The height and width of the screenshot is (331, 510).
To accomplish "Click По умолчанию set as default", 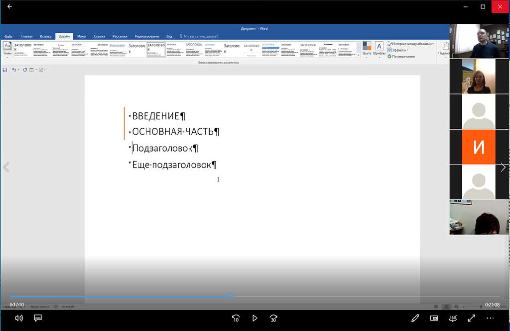I will pyautogui.click(x=401, y=57).
